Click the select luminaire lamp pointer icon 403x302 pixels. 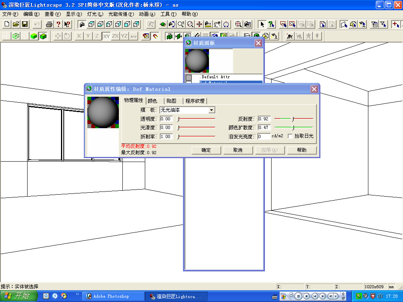tap(362, 24)
